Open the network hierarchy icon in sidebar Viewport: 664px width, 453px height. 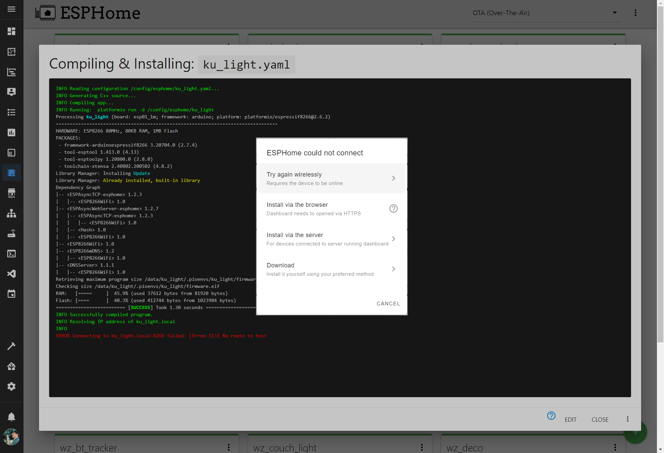pyautogui.click(x=11, y=213)
